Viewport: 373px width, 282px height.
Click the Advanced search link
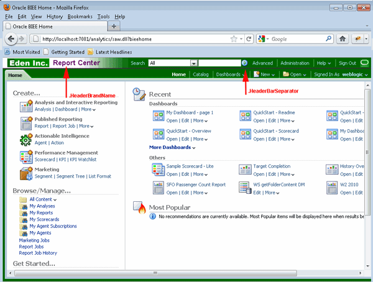[262, 63]
